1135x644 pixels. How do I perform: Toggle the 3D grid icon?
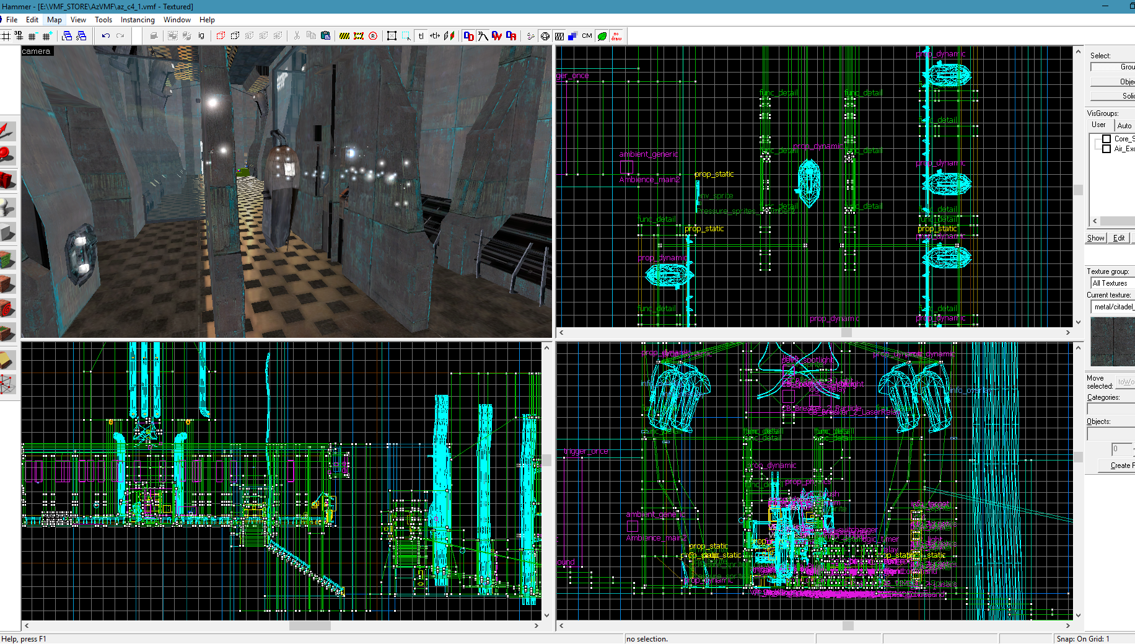(19, 36)
